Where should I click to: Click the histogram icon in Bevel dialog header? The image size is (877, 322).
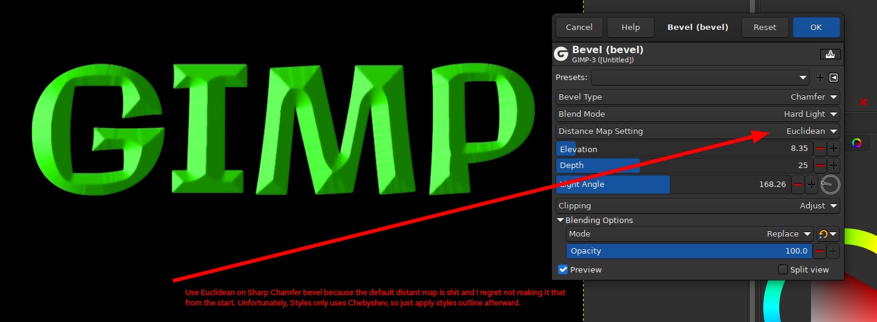point(830,54)
